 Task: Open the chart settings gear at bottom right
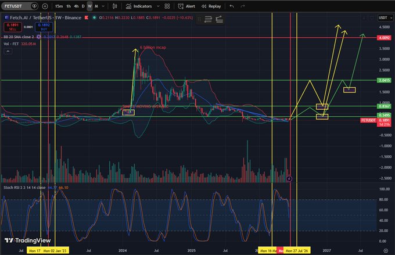pos(386,250)
